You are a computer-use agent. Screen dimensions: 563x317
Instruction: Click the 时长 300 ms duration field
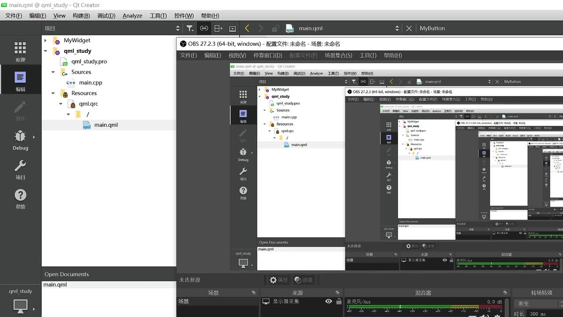tap(544, 314)
